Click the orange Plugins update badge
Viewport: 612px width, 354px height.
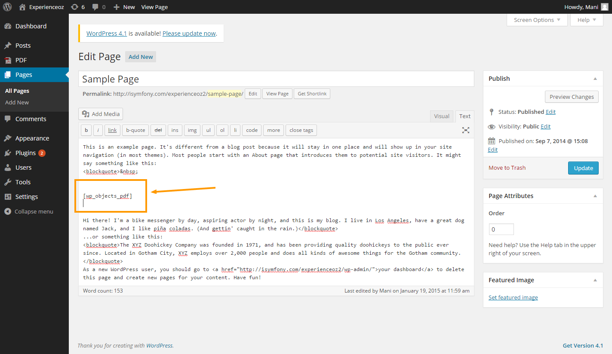pos(42,153)
